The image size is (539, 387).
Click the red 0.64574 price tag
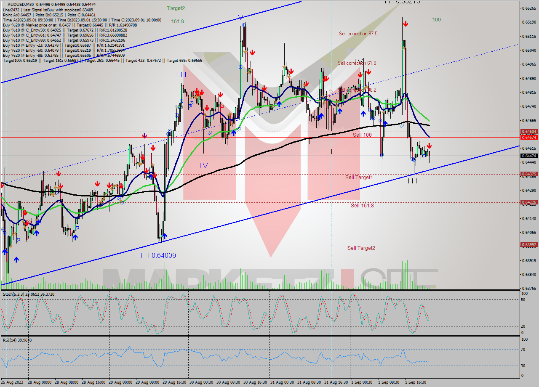529,138
